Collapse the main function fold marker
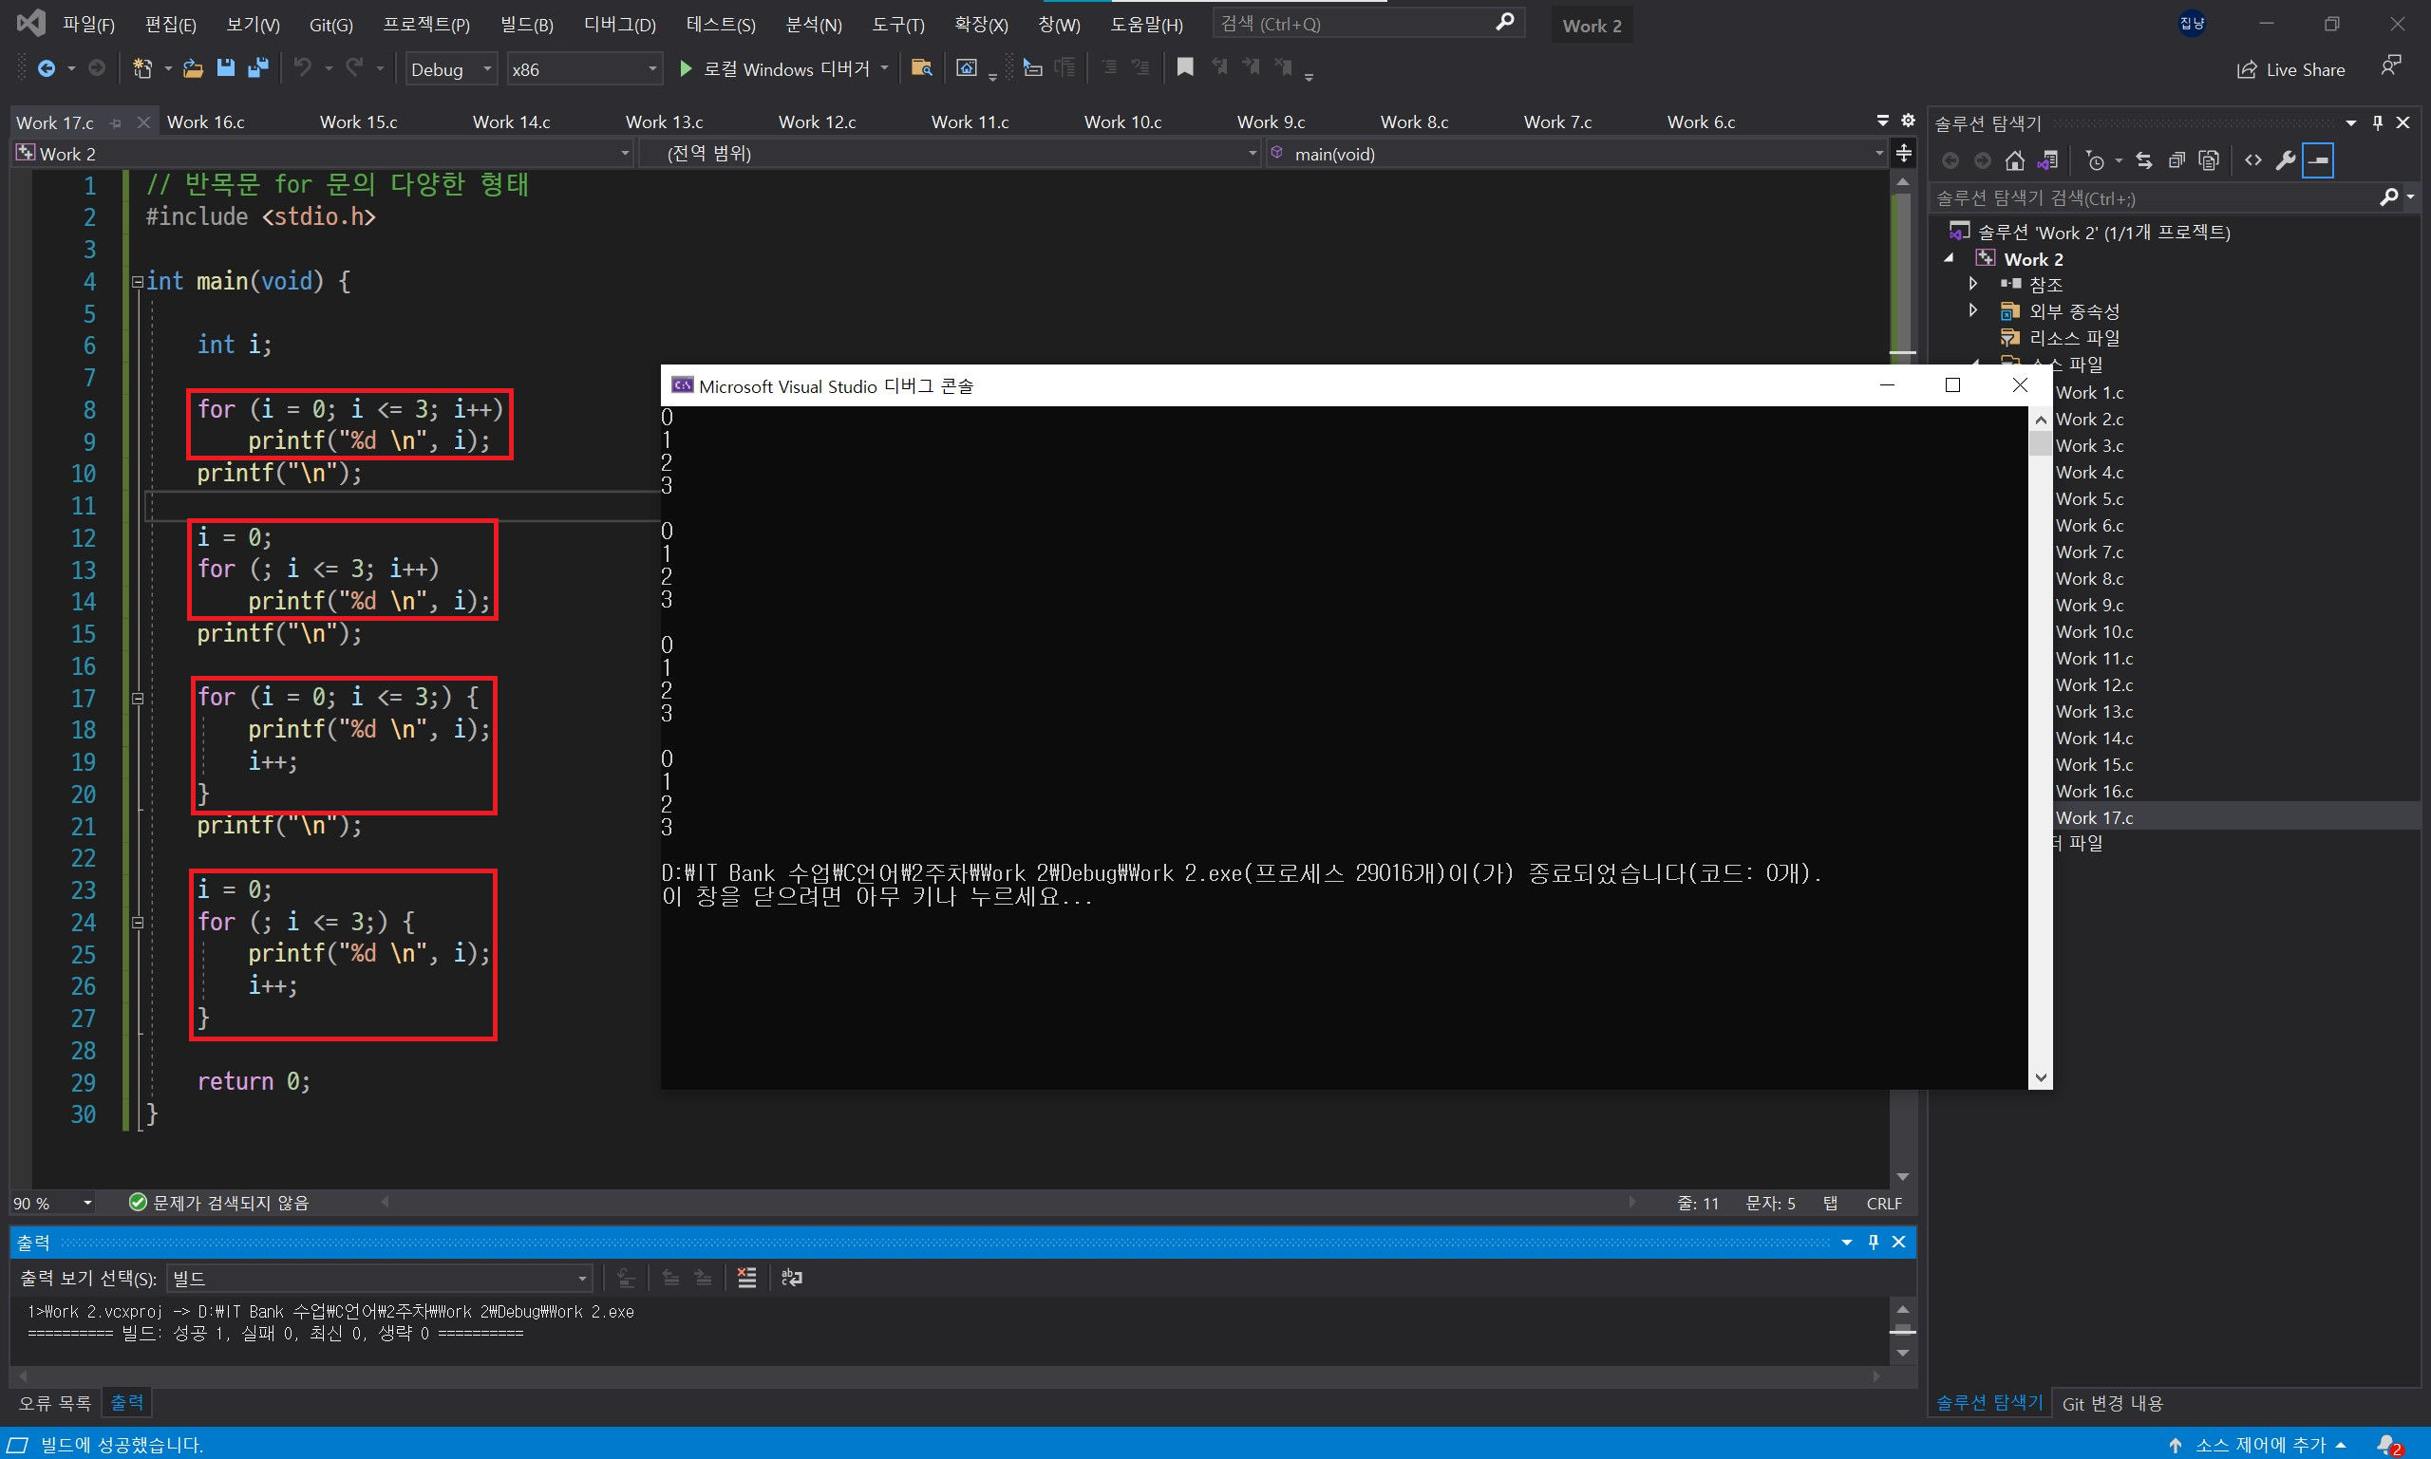This screenshot has width=2431, height=1459. pyautogui.click(x=138, y=282)
